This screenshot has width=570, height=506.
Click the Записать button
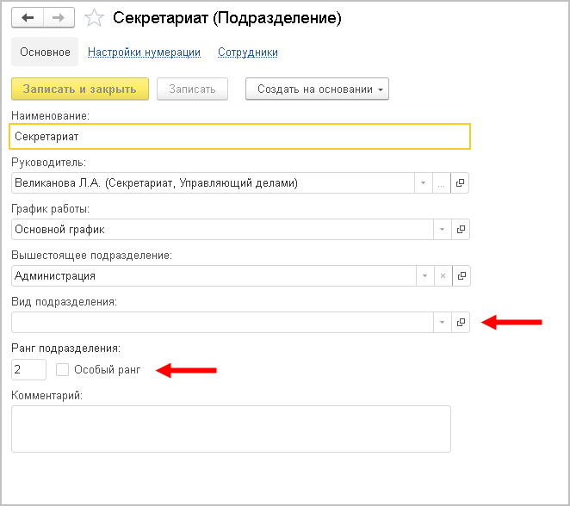coord(192,89)
